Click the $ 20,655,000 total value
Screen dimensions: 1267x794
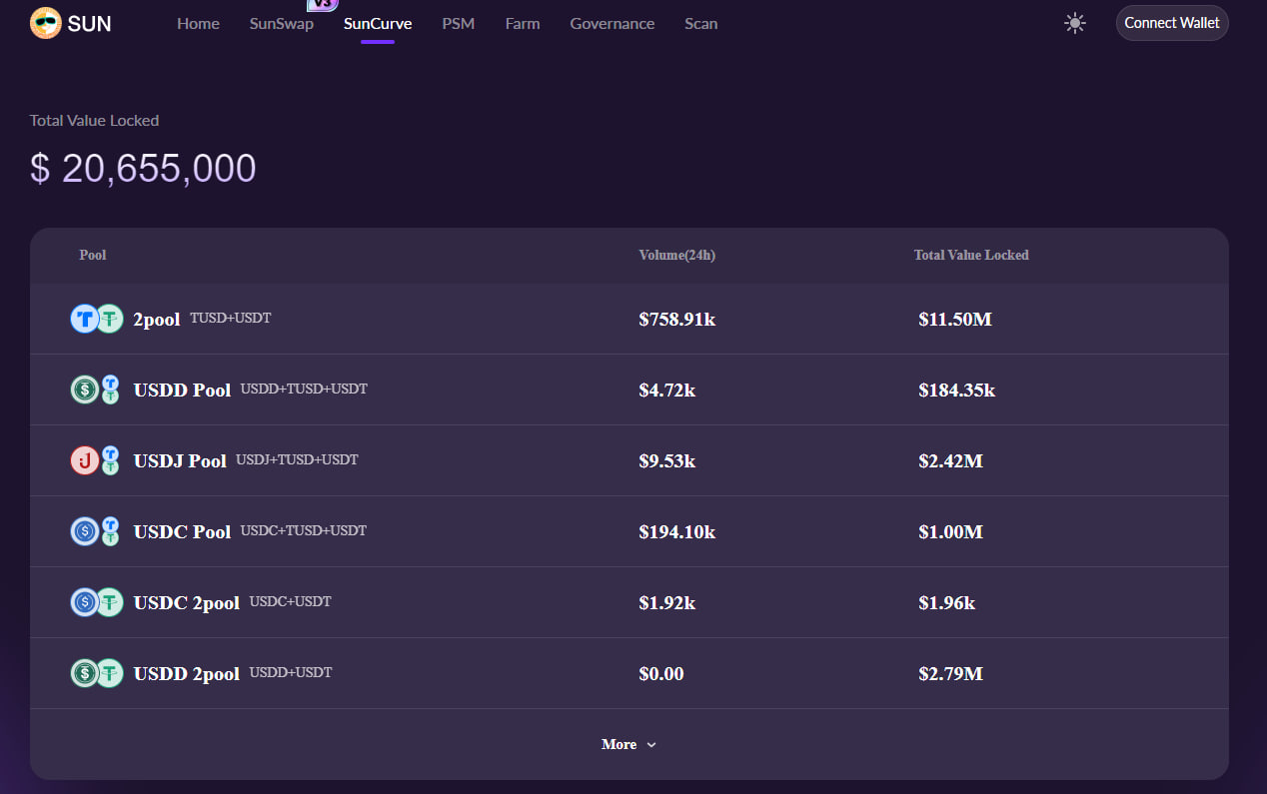pyautogui.click(x=143, y=169)
